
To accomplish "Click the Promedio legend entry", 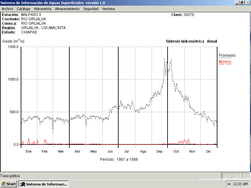I will pos(227,55).
